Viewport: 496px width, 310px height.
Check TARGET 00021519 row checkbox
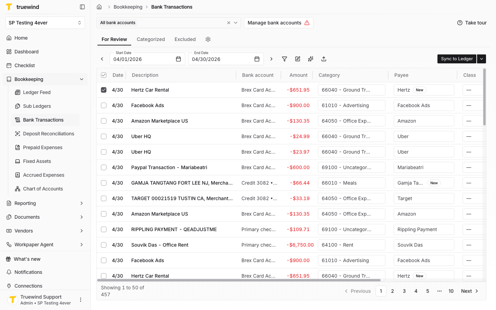104,198
